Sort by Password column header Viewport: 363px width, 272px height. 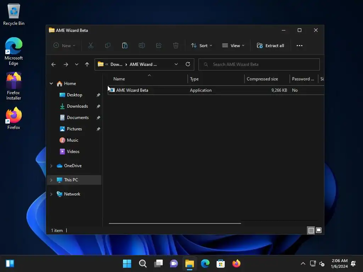[x=304, y=79]
